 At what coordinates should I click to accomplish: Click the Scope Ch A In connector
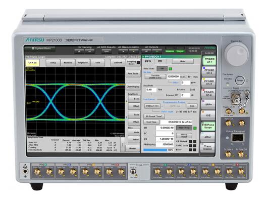[x=133, y=171]
